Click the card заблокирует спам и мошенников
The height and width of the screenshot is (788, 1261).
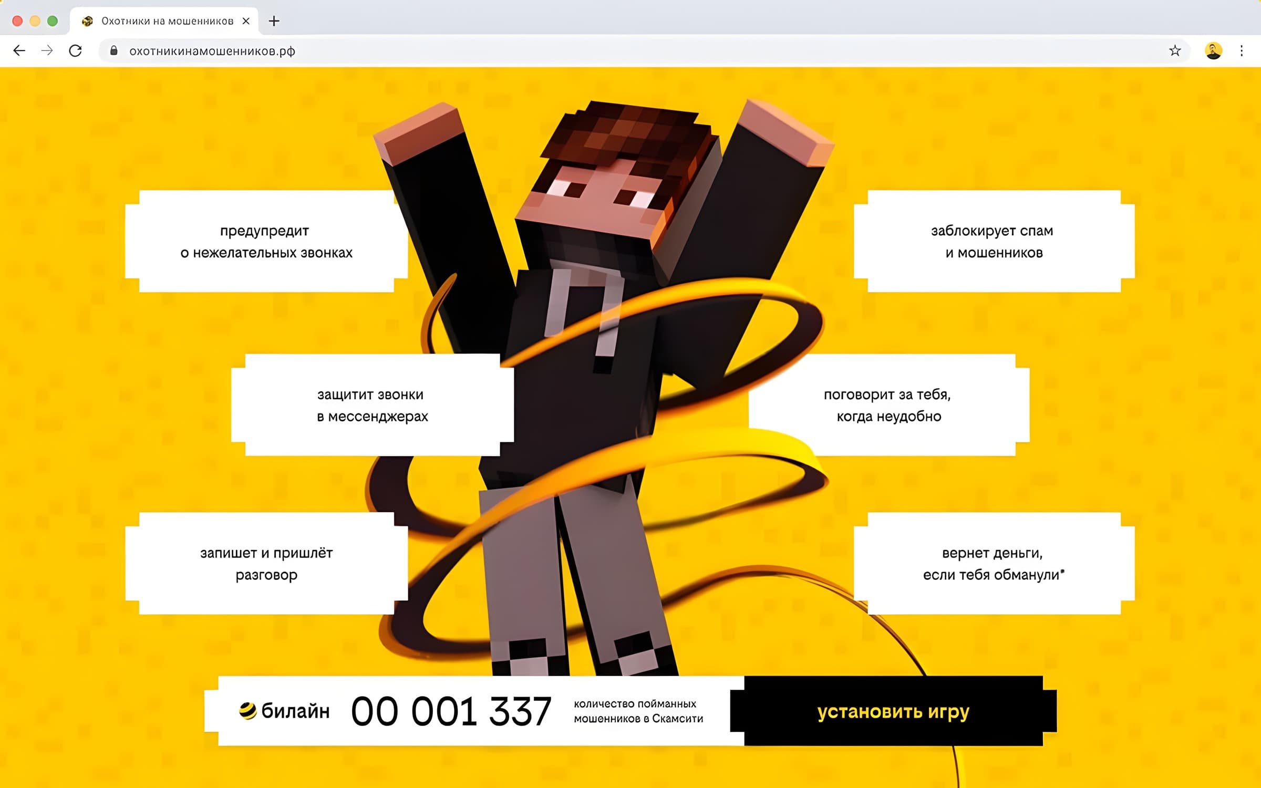click(994, 241)
